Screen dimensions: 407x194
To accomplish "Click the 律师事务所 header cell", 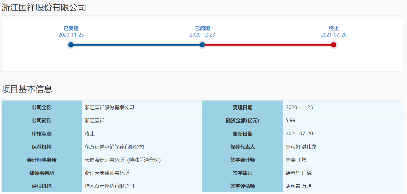I will 42,173.
